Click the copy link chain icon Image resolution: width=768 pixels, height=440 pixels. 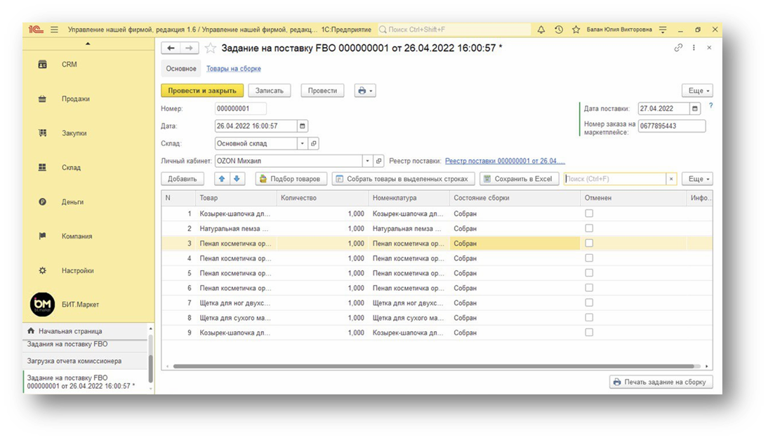coord(678,48)
